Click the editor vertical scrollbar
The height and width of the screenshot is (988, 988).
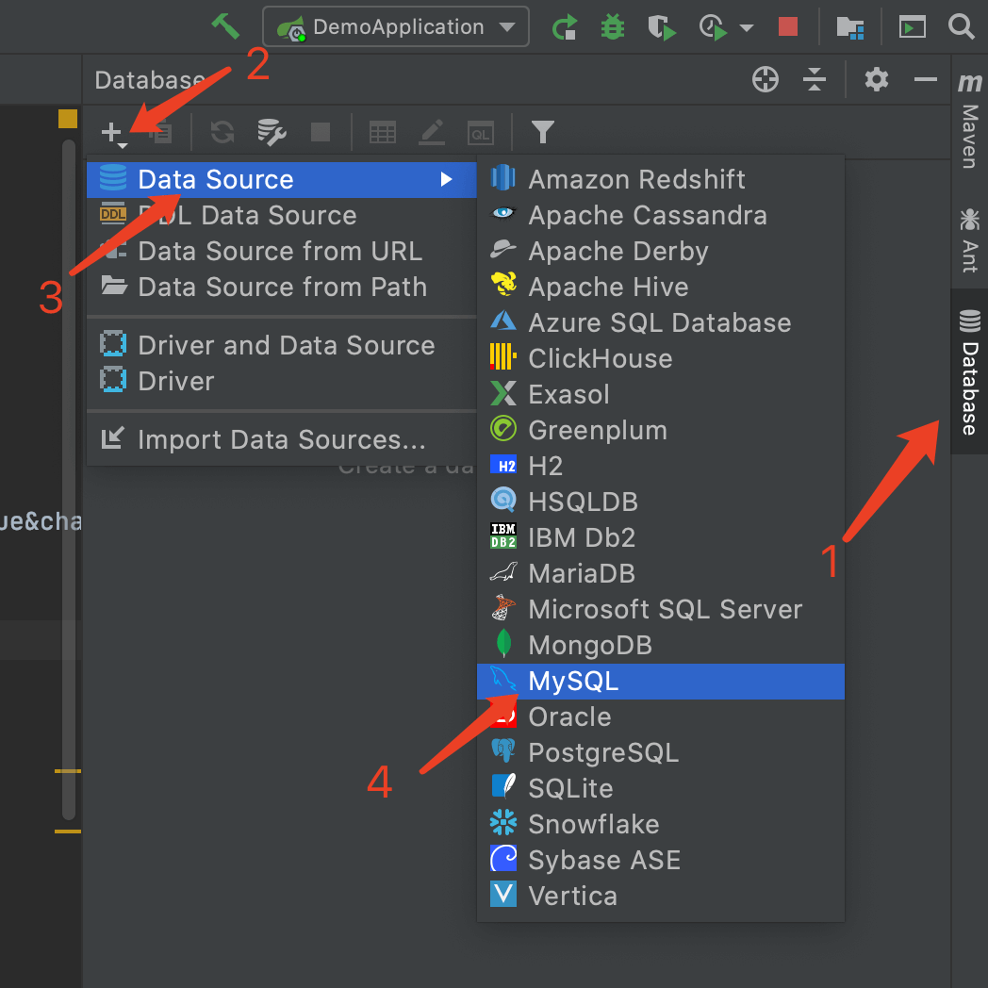[x=68, y=471]
